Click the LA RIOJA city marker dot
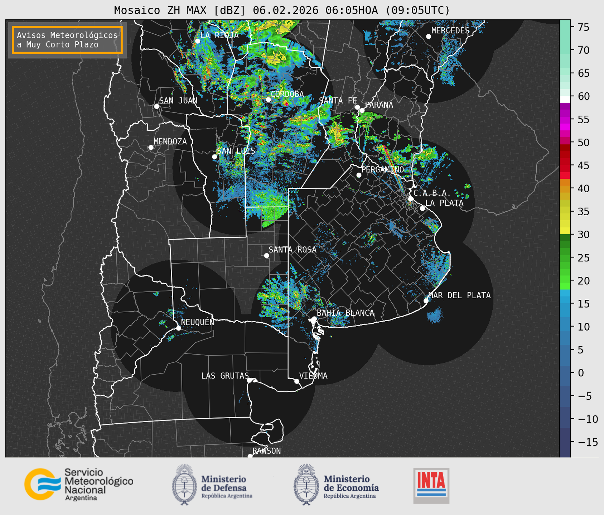The image size is (604, 515). [x=198, y=41]
